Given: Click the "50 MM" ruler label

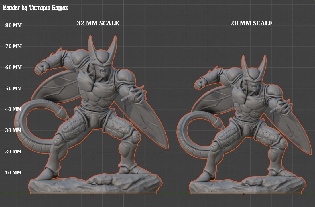Looking at the screenshot, I should (14, 88).
